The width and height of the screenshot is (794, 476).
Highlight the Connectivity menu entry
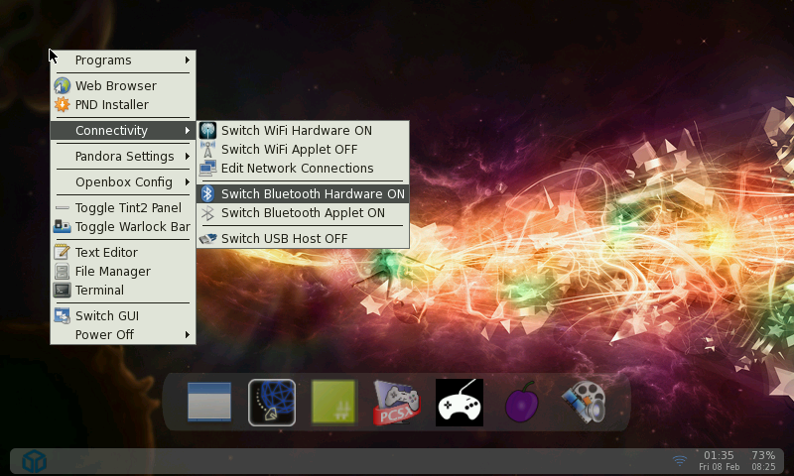123,131
